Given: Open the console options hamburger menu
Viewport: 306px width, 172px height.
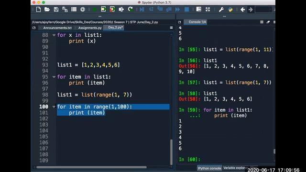Looking at the screenshot, I should (x=274, y=22).
